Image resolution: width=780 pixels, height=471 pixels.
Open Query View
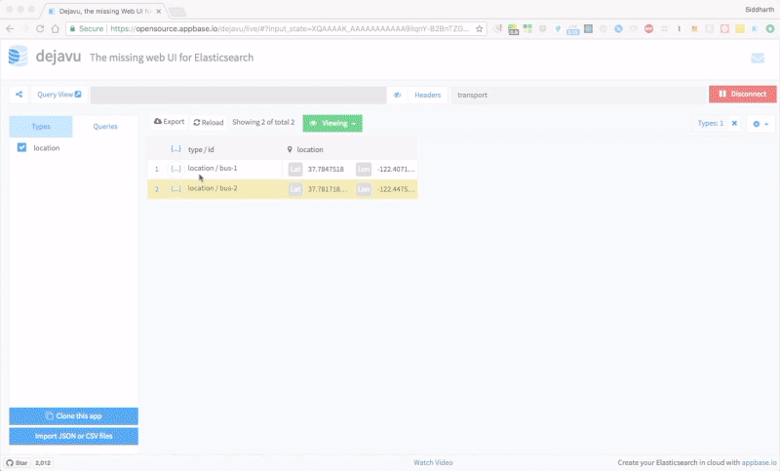59,95
